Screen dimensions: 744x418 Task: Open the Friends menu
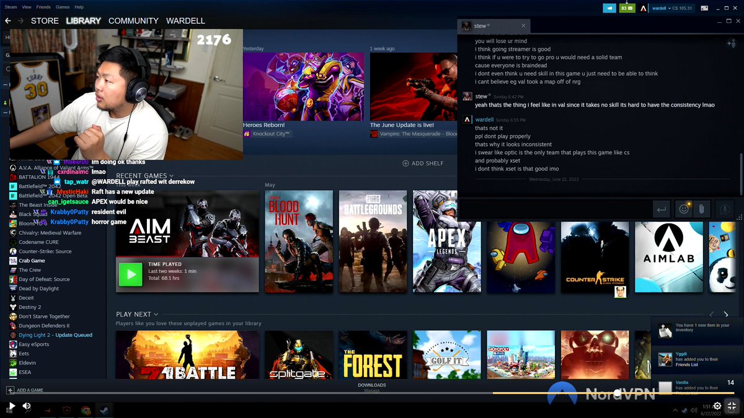pos(43,7)
